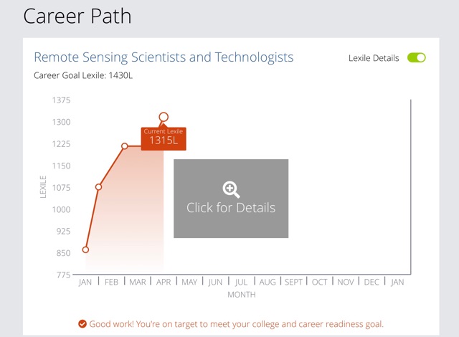
Task: Click the Career Goal Lexile 1430L text
Action: (x=83, y=75)
